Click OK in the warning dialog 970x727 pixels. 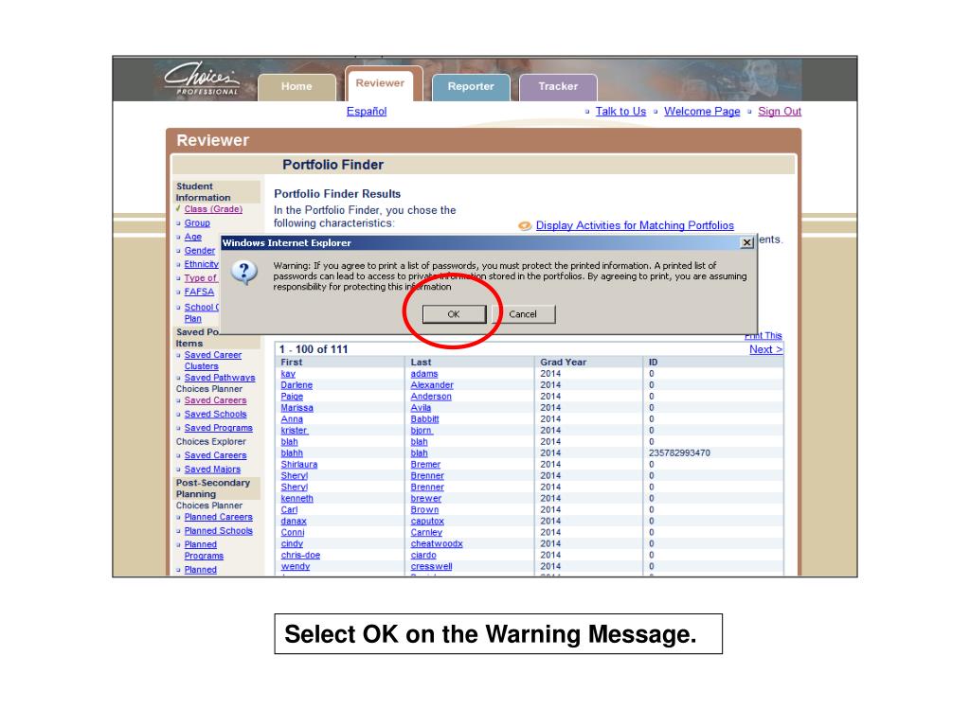(x=454, y=314)
